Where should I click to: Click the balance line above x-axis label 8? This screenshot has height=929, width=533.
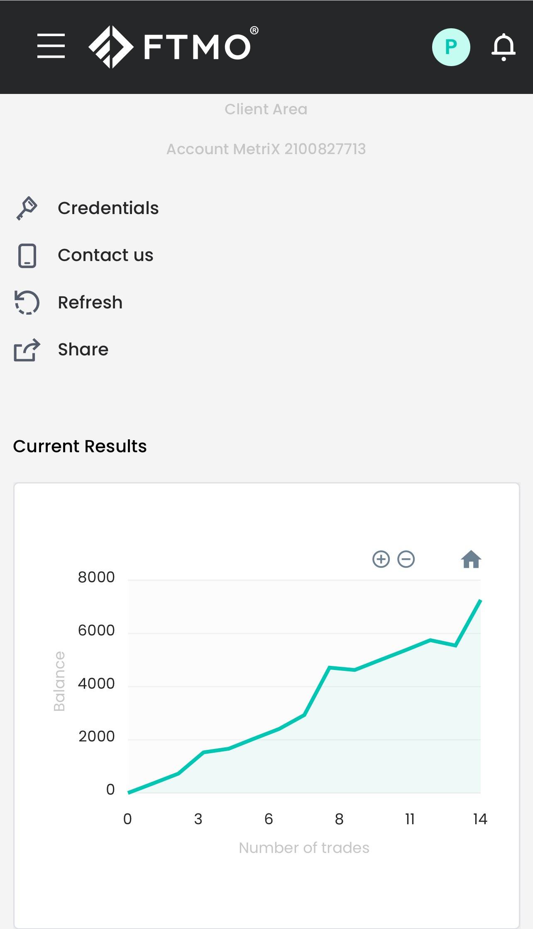pyautogui.click(x=339, y=668)
